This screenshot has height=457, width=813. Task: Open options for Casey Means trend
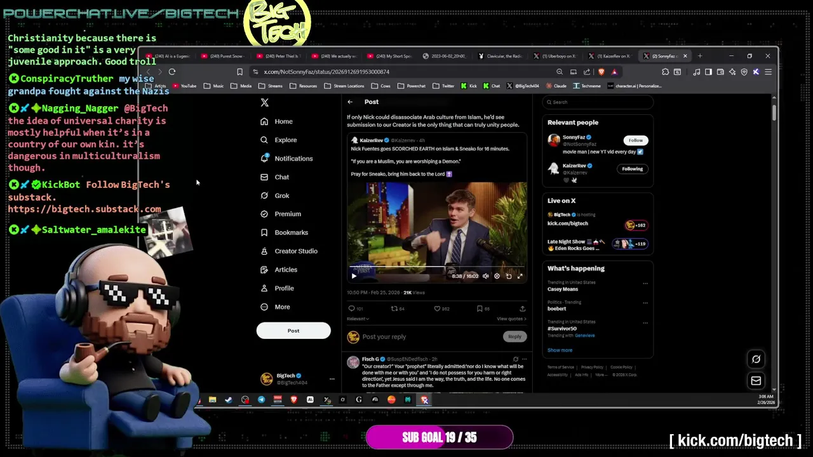pos(645,283)
